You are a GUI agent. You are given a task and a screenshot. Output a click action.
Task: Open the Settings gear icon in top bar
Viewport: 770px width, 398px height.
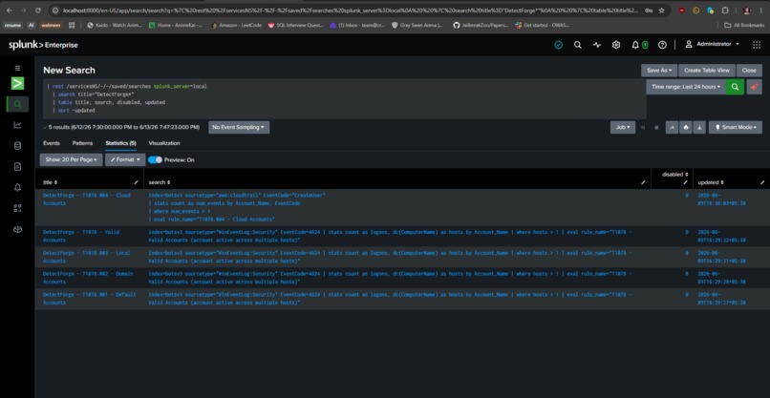coord(616,45)
